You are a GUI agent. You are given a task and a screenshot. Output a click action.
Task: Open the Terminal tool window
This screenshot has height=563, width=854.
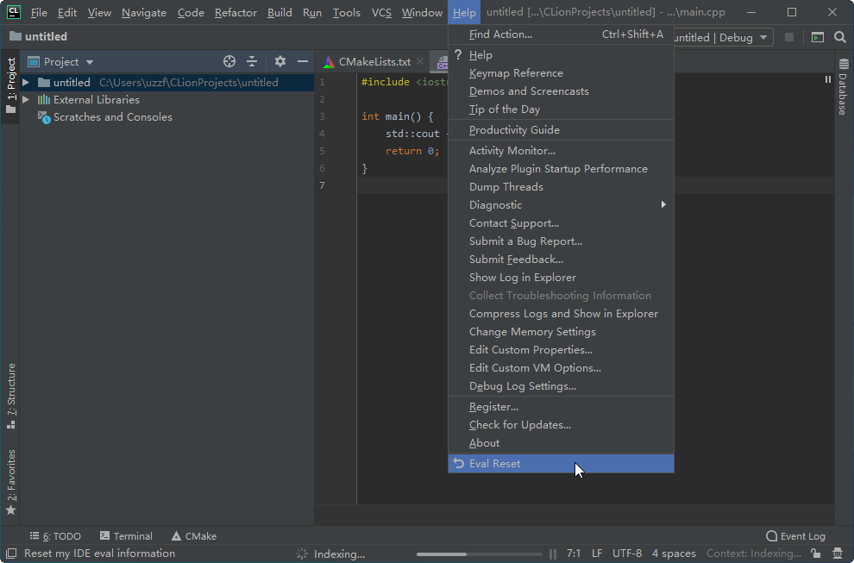[126, 536]
